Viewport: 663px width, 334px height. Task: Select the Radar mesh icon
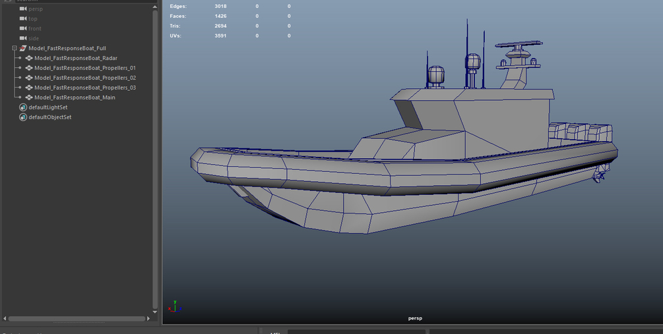[29, 58]
